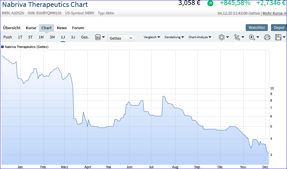This screenshot has width=287, height=169.
Task: Add stock to Watchlist
Action: pyautogui.click(x=256, y=27)
